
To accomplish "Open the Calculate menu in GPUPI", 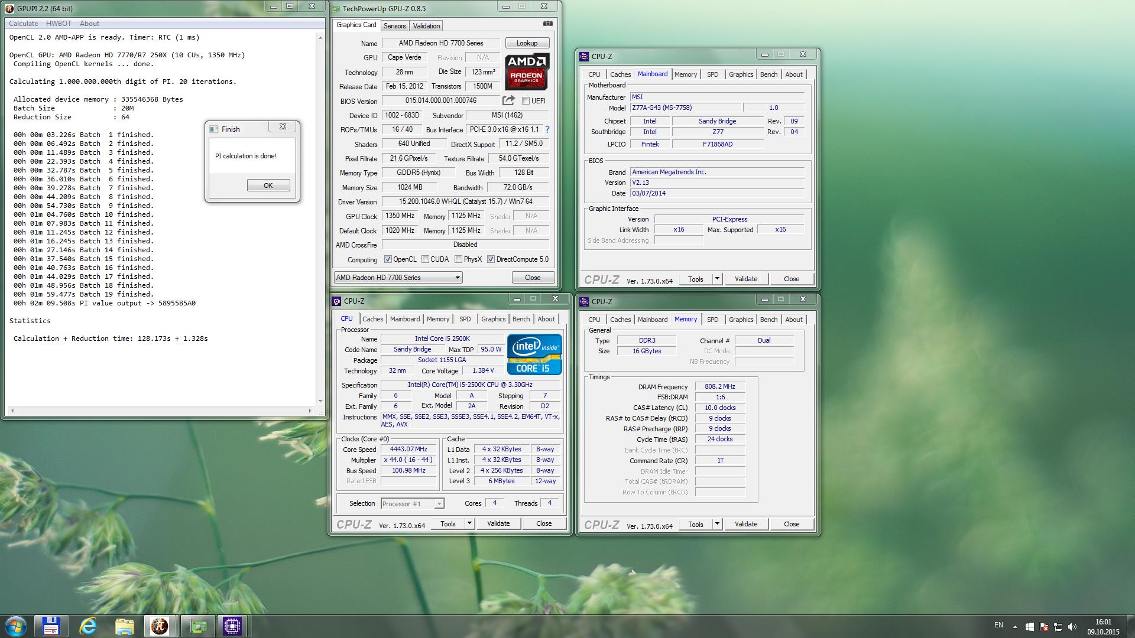I will 23,24.
